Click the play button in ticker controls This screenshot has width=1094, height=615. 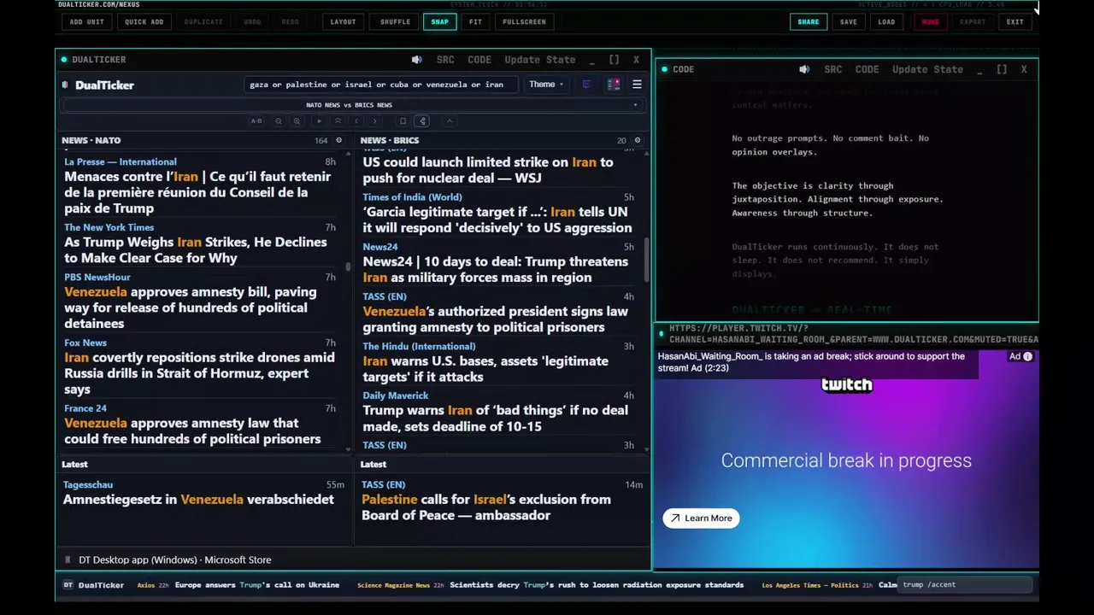(320, 121)
